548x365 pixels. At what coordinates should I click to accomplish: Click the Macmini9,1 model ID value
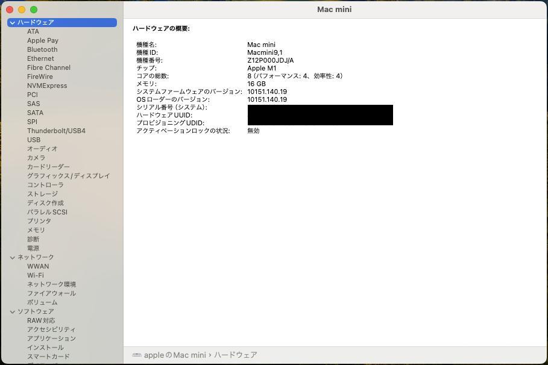tap(265, 53)
